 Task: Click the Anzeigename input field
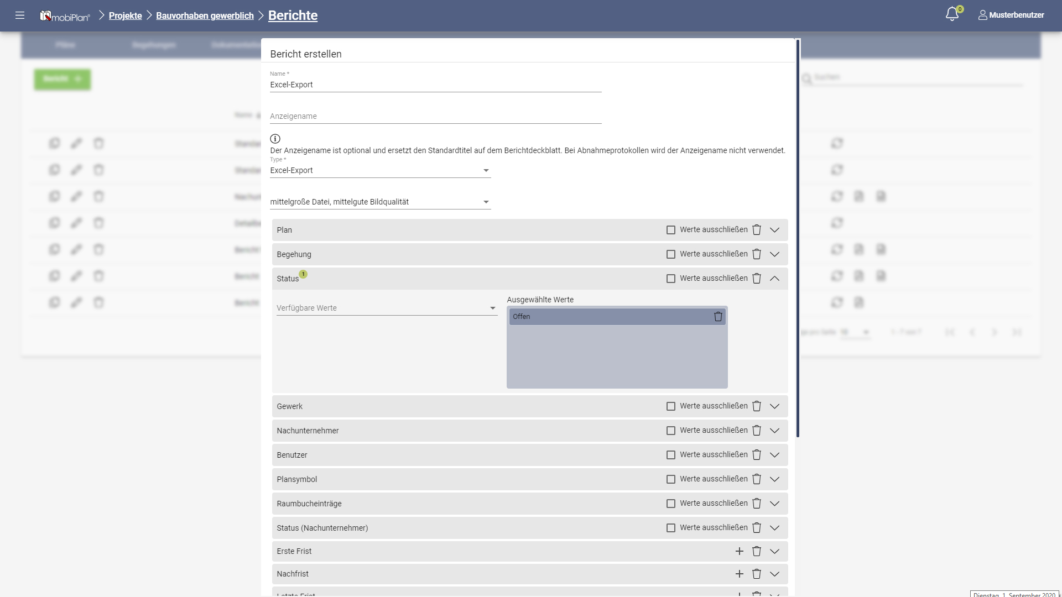click(x=435, y=116)
